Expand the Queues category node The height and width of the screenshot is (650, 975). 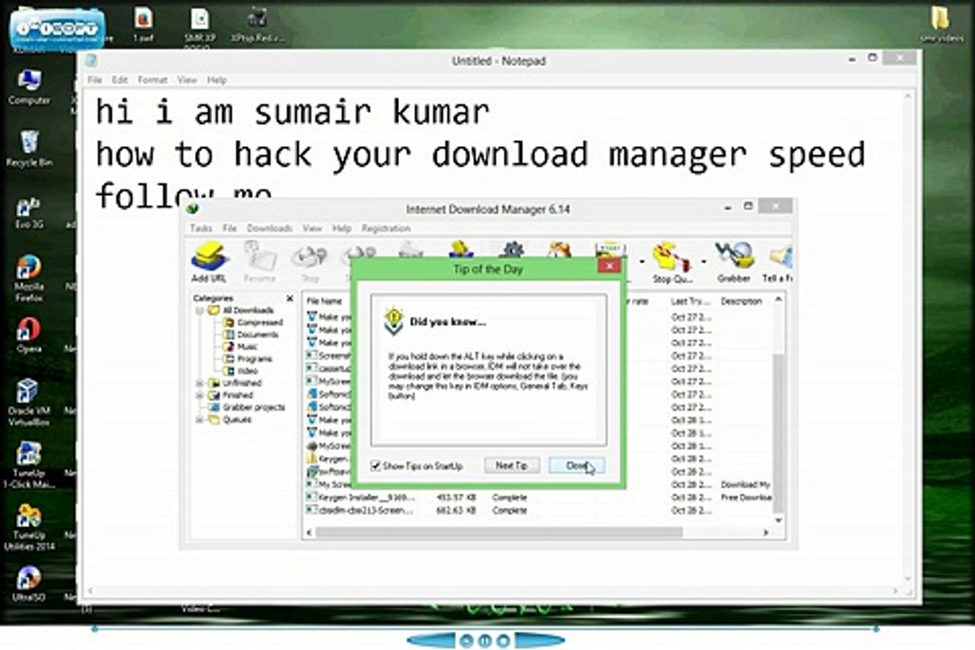coord(200,420)
